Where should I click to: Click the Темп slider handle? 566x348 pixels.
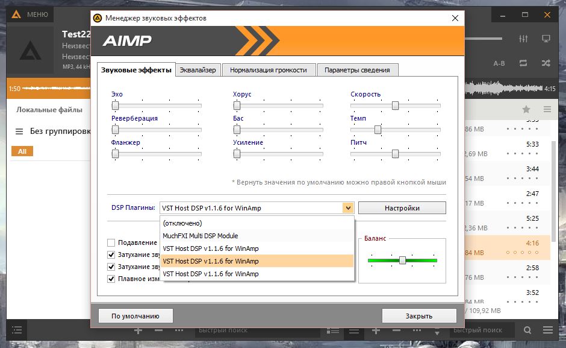(x=378, y=130)
